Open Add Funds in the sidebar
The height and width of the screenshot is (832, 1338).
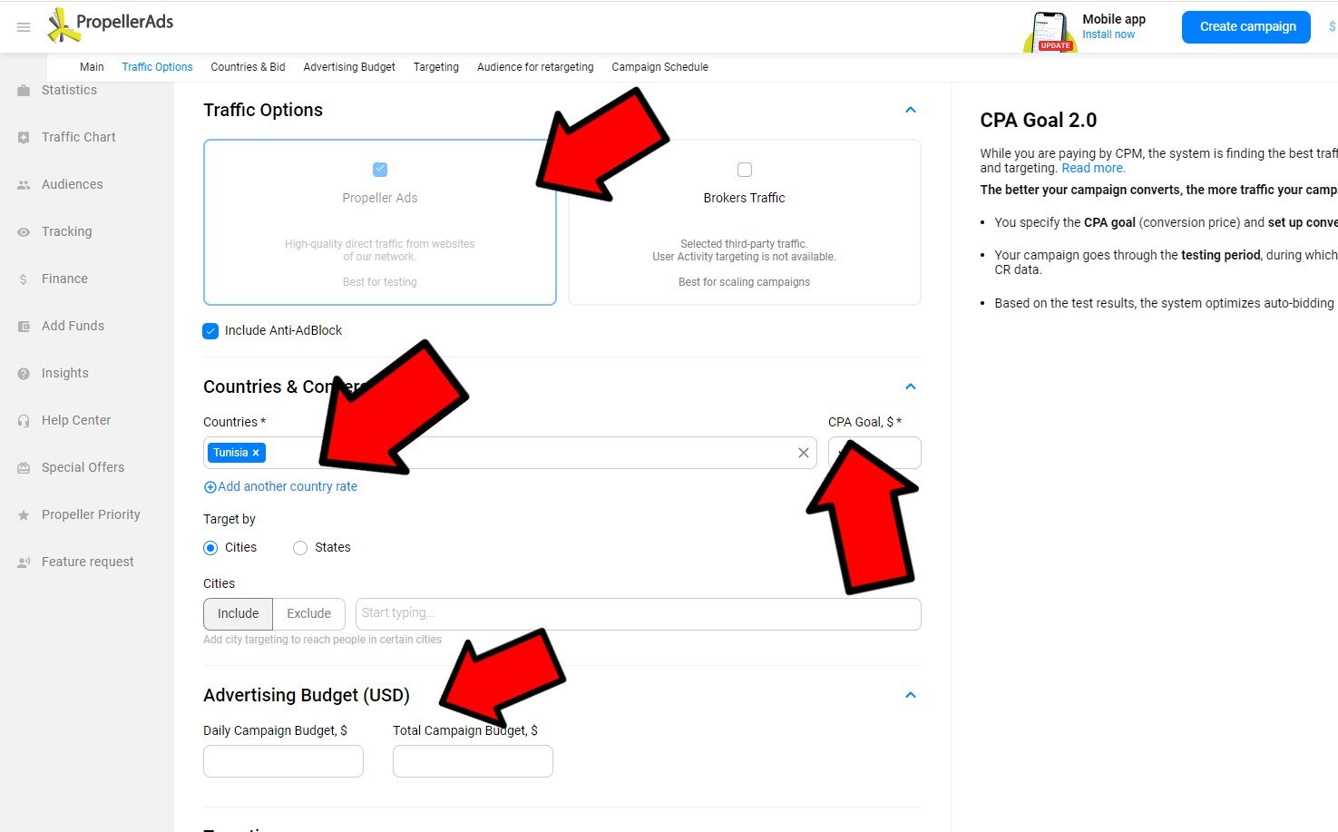point(73,326)
